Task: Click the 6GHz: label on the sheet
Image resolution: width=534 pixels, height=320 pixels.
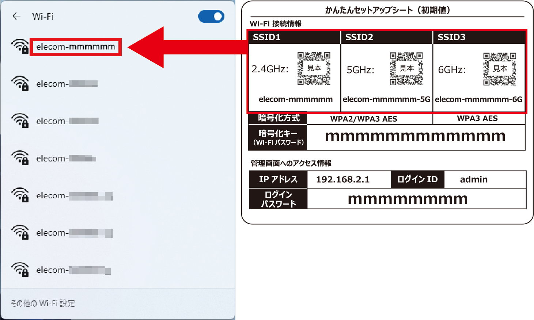Action: click(x=452, y=70)
